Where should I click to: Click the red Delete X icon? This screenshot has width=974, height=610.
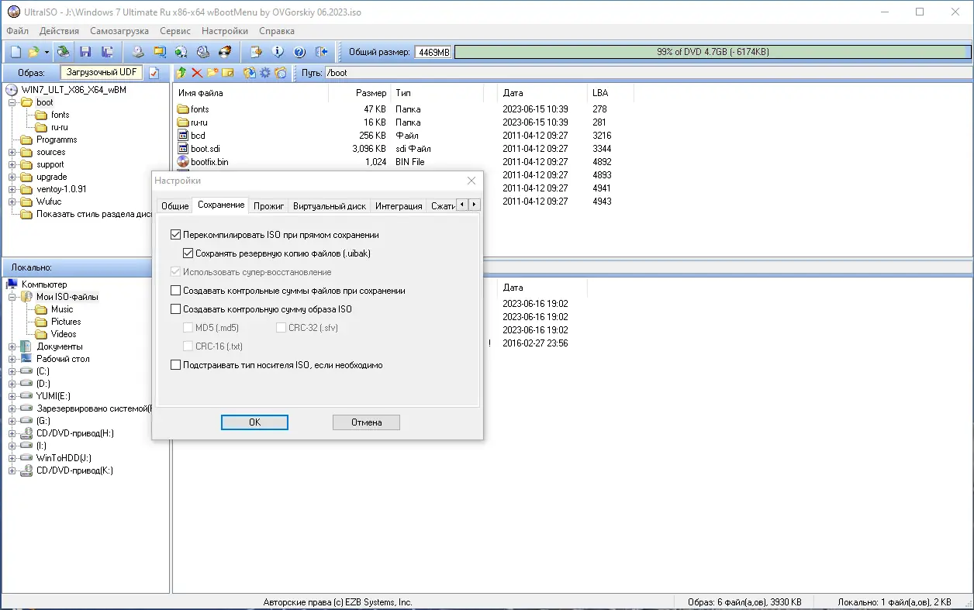click(x=197, y=73)
